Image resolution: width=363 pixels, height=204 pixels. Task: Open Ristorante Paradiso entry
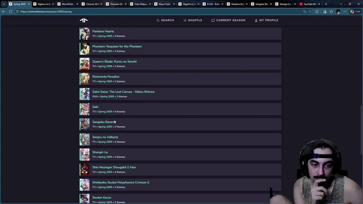[x=106, y=76]
